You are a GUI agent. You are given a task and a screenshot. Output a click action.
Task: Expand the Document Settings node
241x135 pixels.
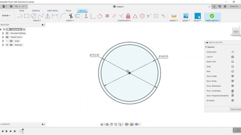[x=3, y=33]
